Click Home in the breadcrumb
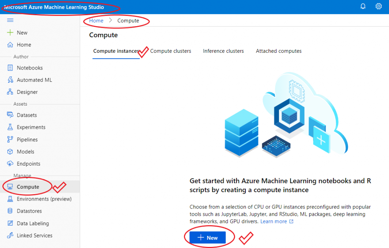This screenshot has height=248, width=389. pos(96,21)
